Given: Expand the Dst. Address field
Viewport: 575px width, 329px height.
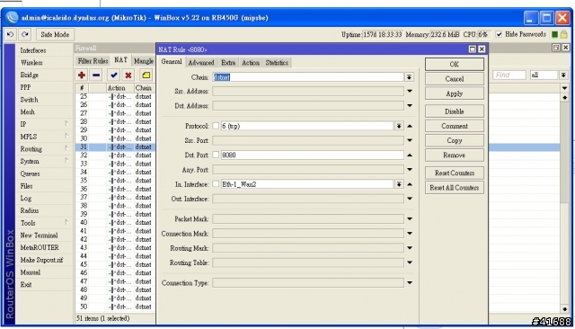Looking at the screenshot, I should 410,106.
